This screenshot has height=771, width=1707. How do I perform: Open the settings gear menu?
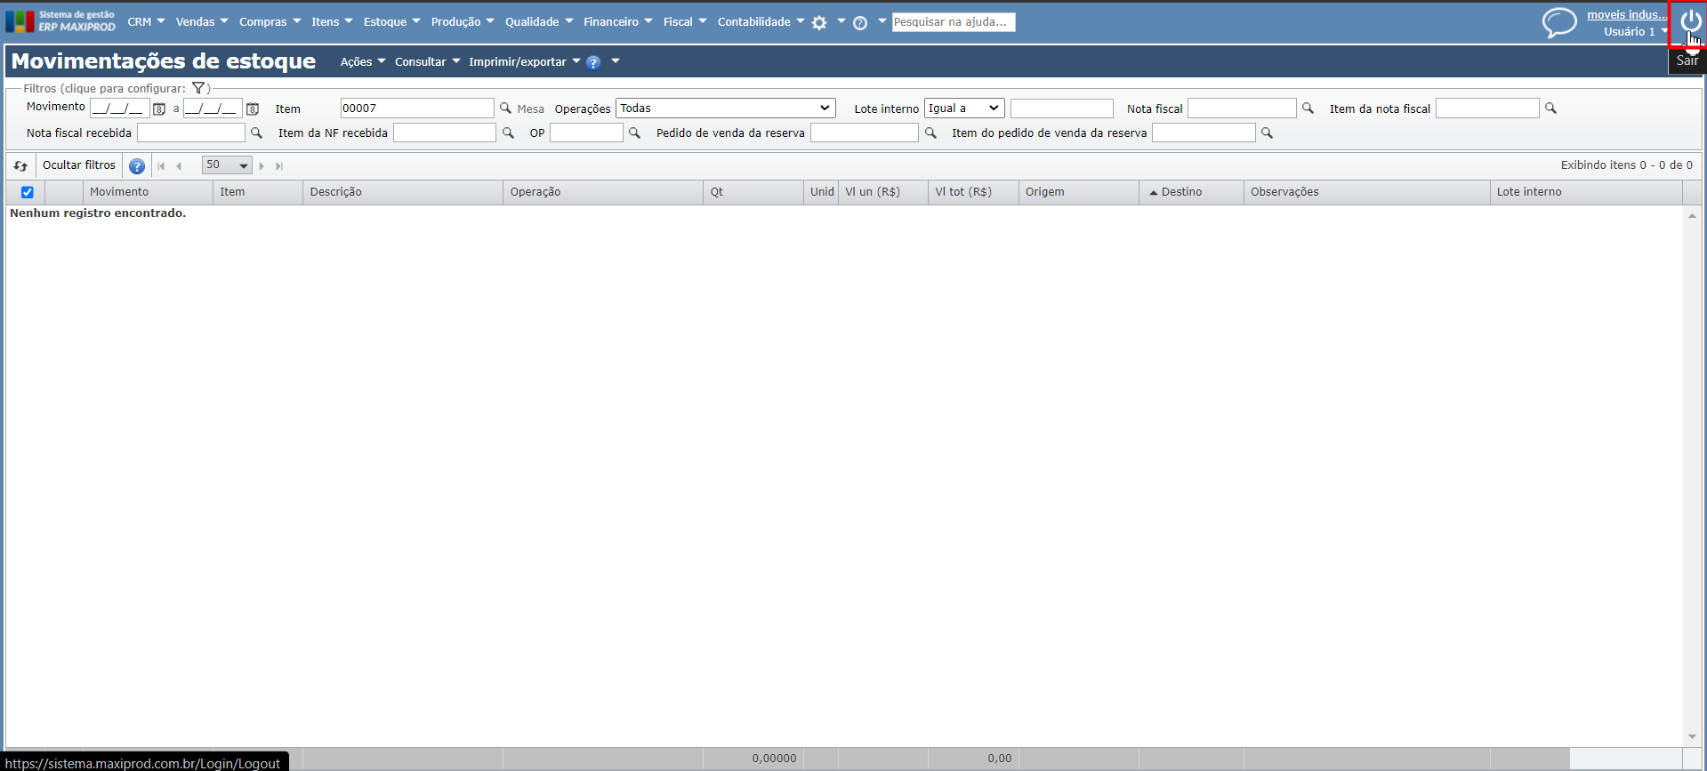(819, 23)
